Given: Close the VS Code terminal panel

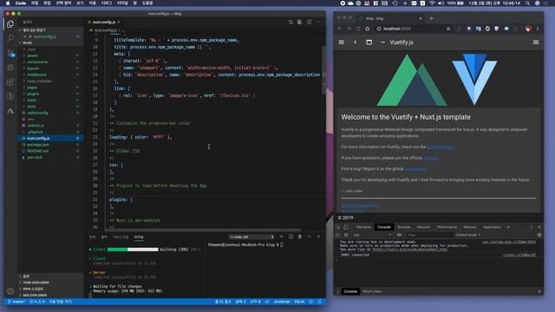Looking at the screenshot, I should [x=318, y=237].
